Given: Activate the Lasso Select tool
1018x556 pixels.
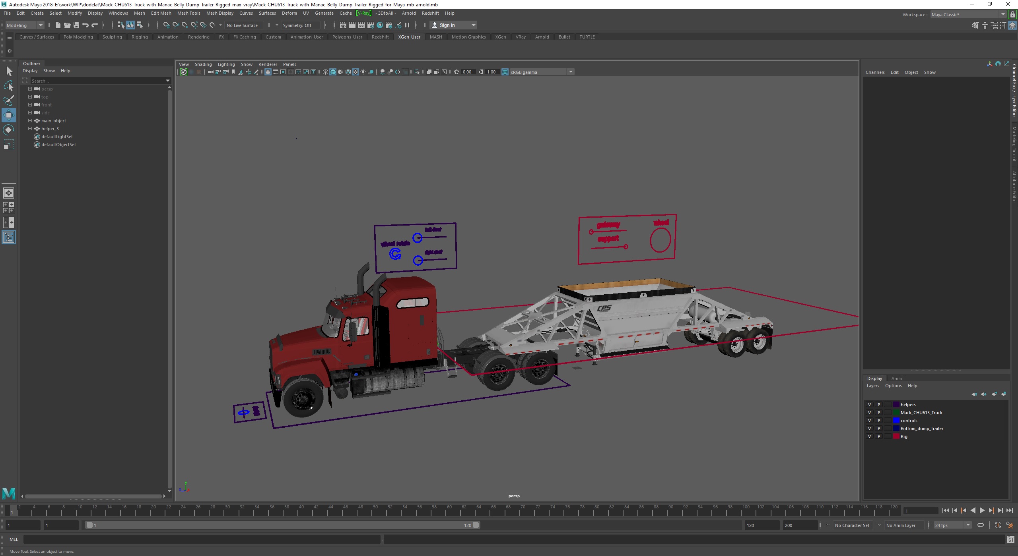Looking at the screenshot, I should coord(9,86).
